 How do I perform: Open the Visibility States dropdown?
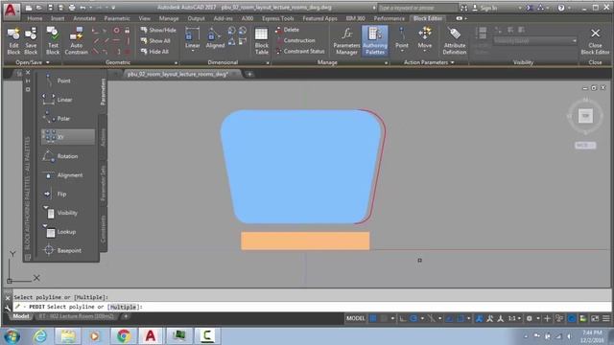point(535,40)
